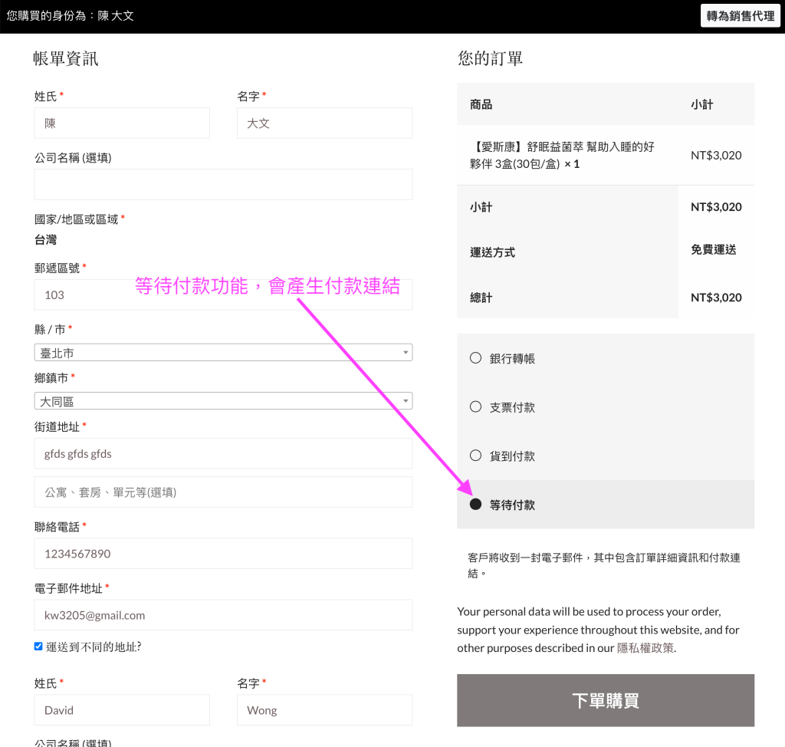Click 轉為銷售代理 button at top right
Viewport: 785px width, 747px height.
point(740,15)
